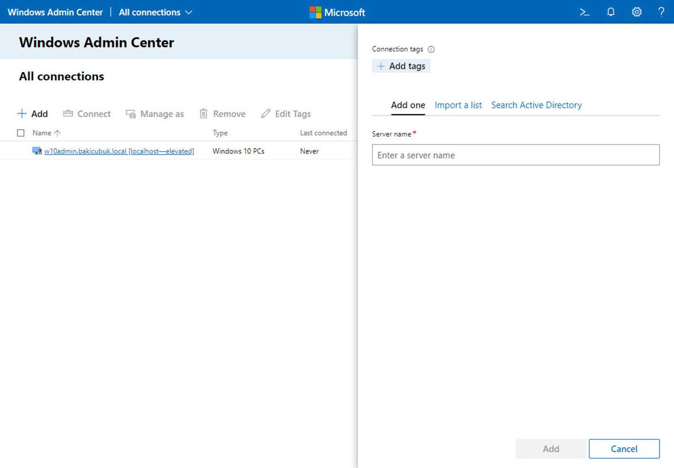Image resolution: width=674 pixels, height=468 pixels.
Task: Click the Add tags button
Action: (x=401, y=66)
